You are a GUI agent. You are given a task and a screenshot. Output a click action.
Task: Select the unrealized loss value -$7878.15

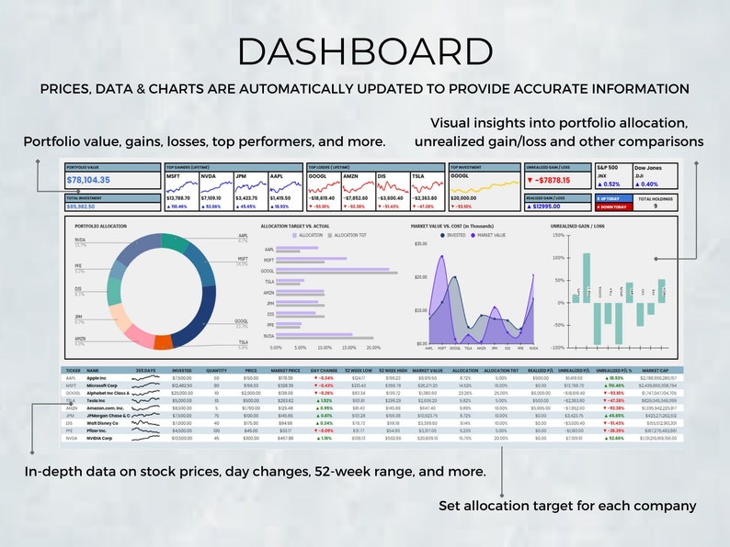[x=549, y=180]
